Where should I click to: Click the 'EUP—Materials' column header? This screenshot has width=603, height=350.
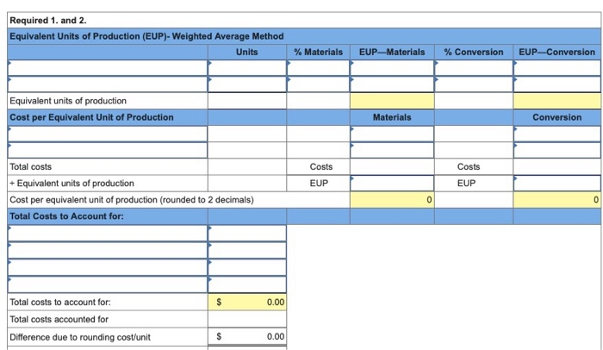pyautogui.click(x=392, y=52)
